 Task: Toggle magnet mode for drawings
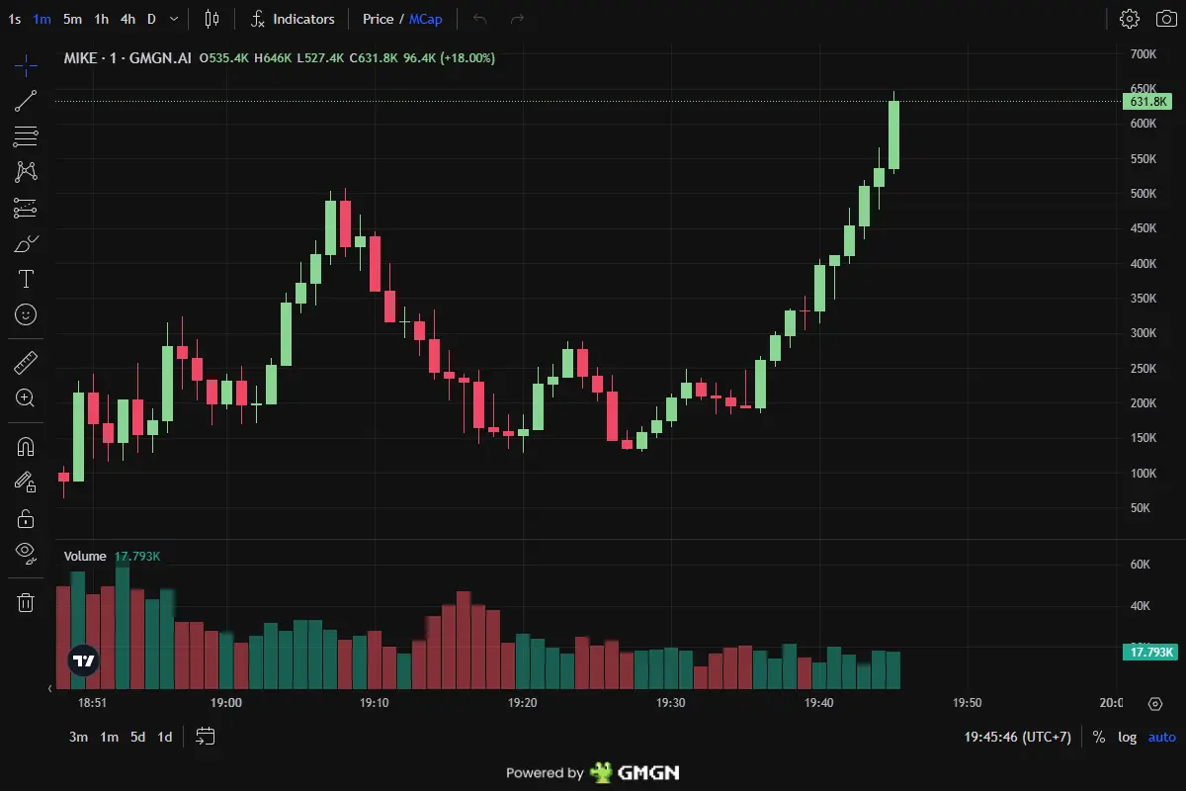26,447
